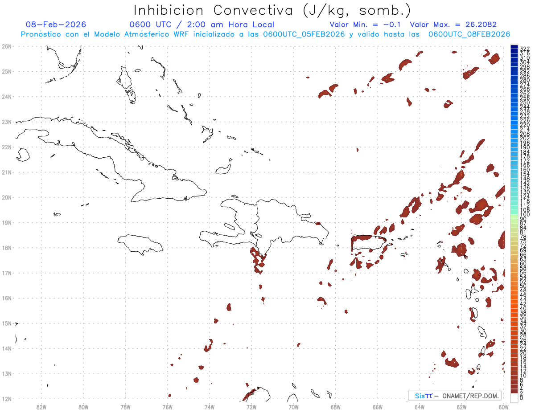Click the darkest blue swatch at 322
535x413 pixels.
pyautogui.click(x=514, y=47)
